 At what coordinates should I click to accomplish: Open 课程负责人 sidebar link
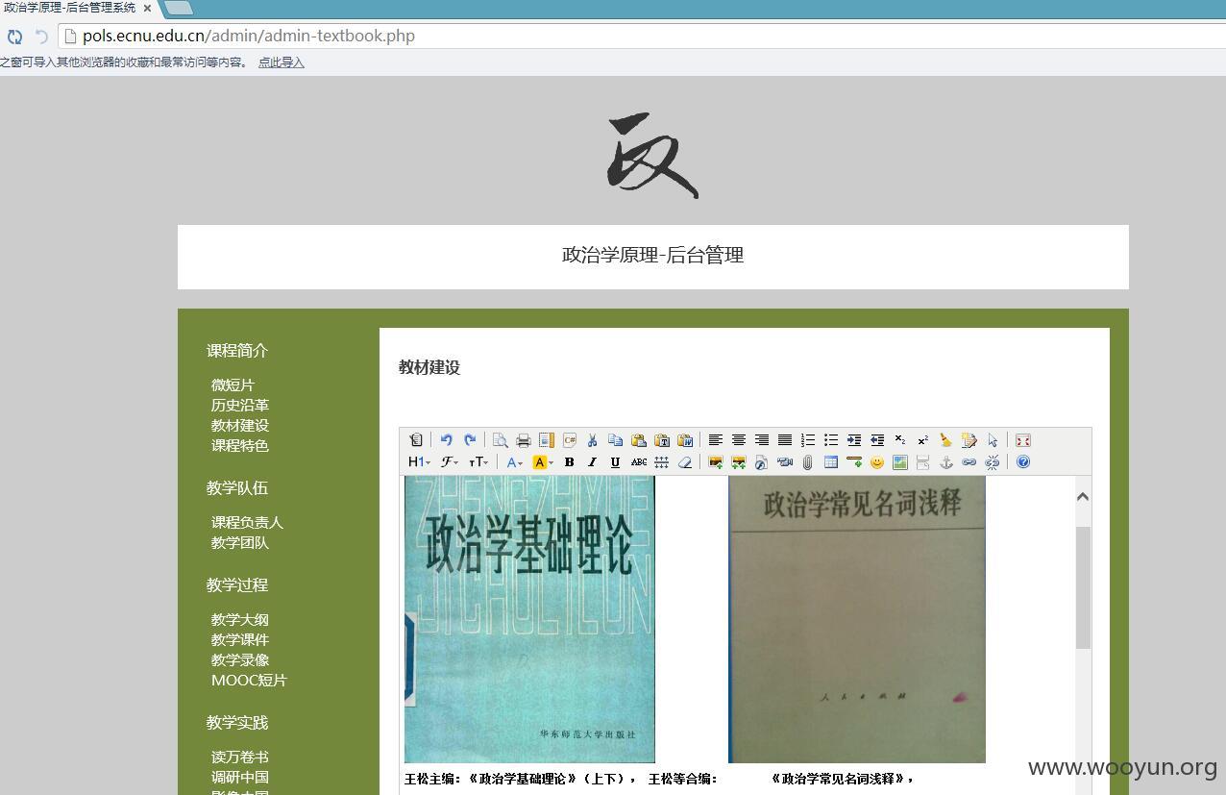coord(247,522)
